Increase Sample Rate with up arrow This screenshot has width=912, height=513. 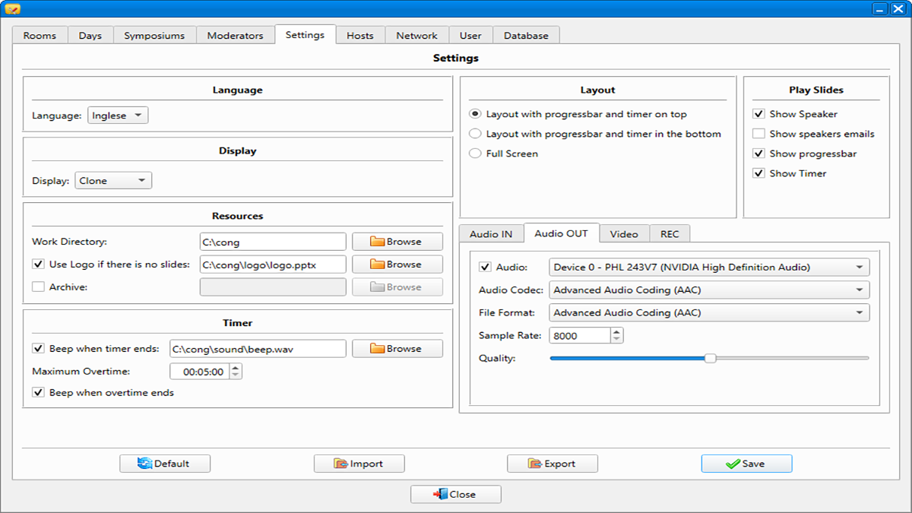tap(617, 332)
